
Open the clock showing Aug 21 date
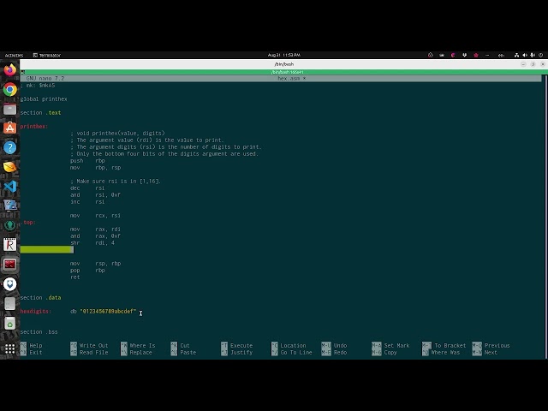(x=283, y=55)
